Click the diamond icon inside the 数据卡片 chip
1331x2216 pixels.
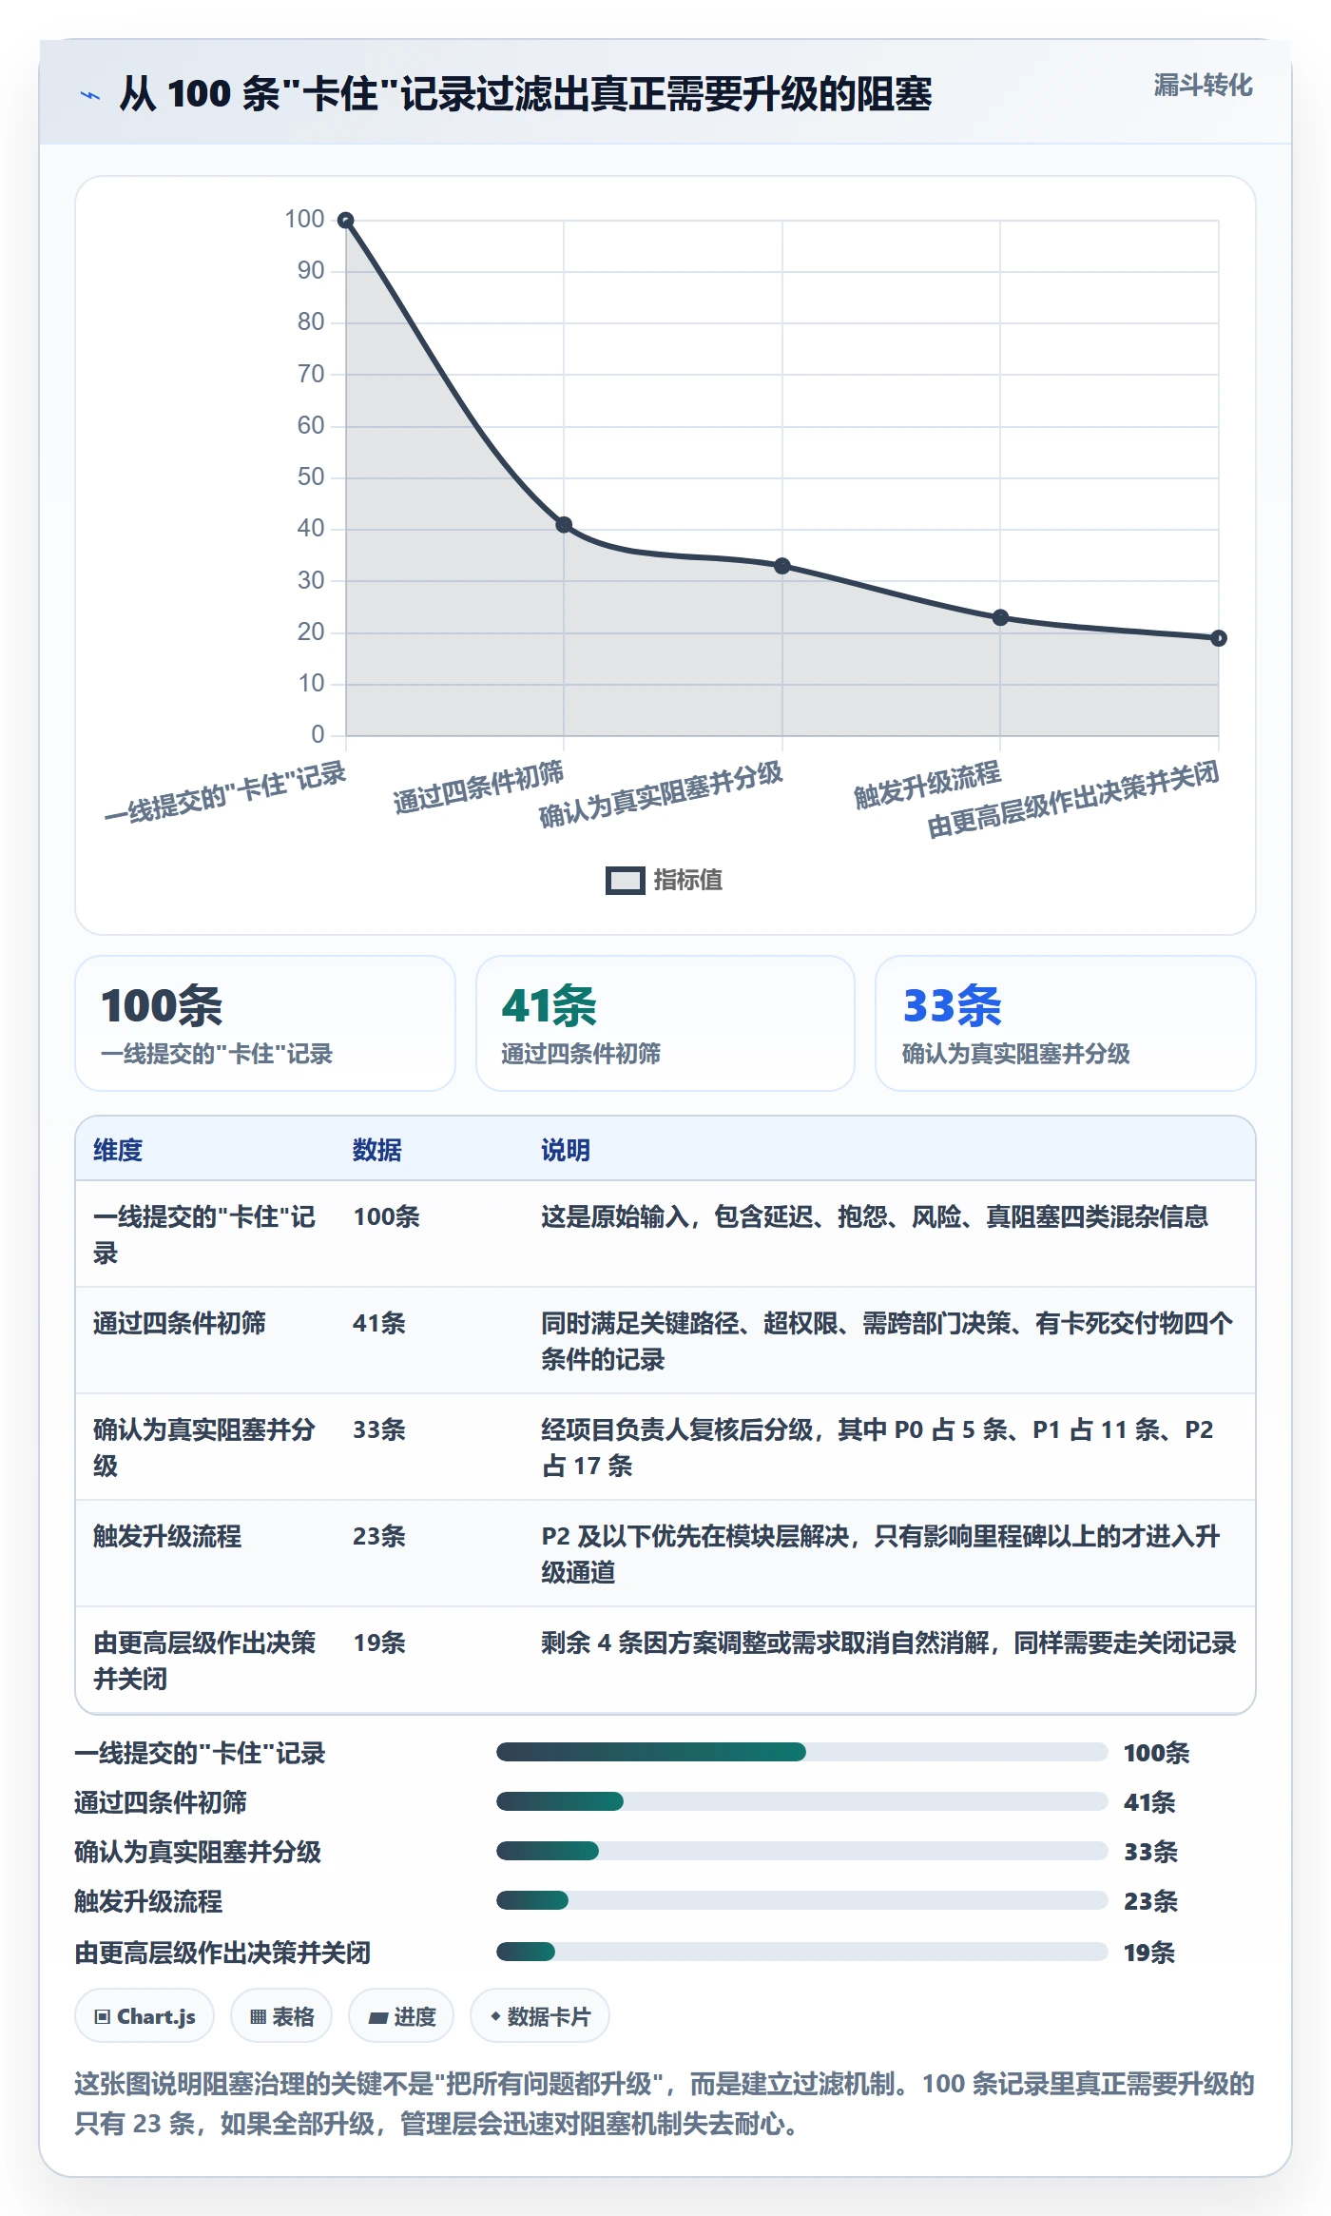click(495, 2016)
